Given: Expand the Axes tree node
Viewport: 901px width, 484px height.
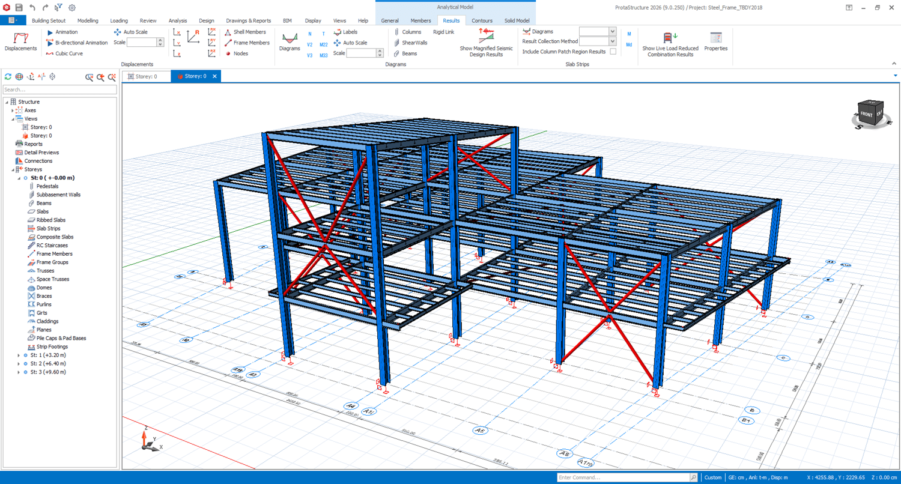Looking at the screenshot, I should pyautogui.click(x=13, y=110).
